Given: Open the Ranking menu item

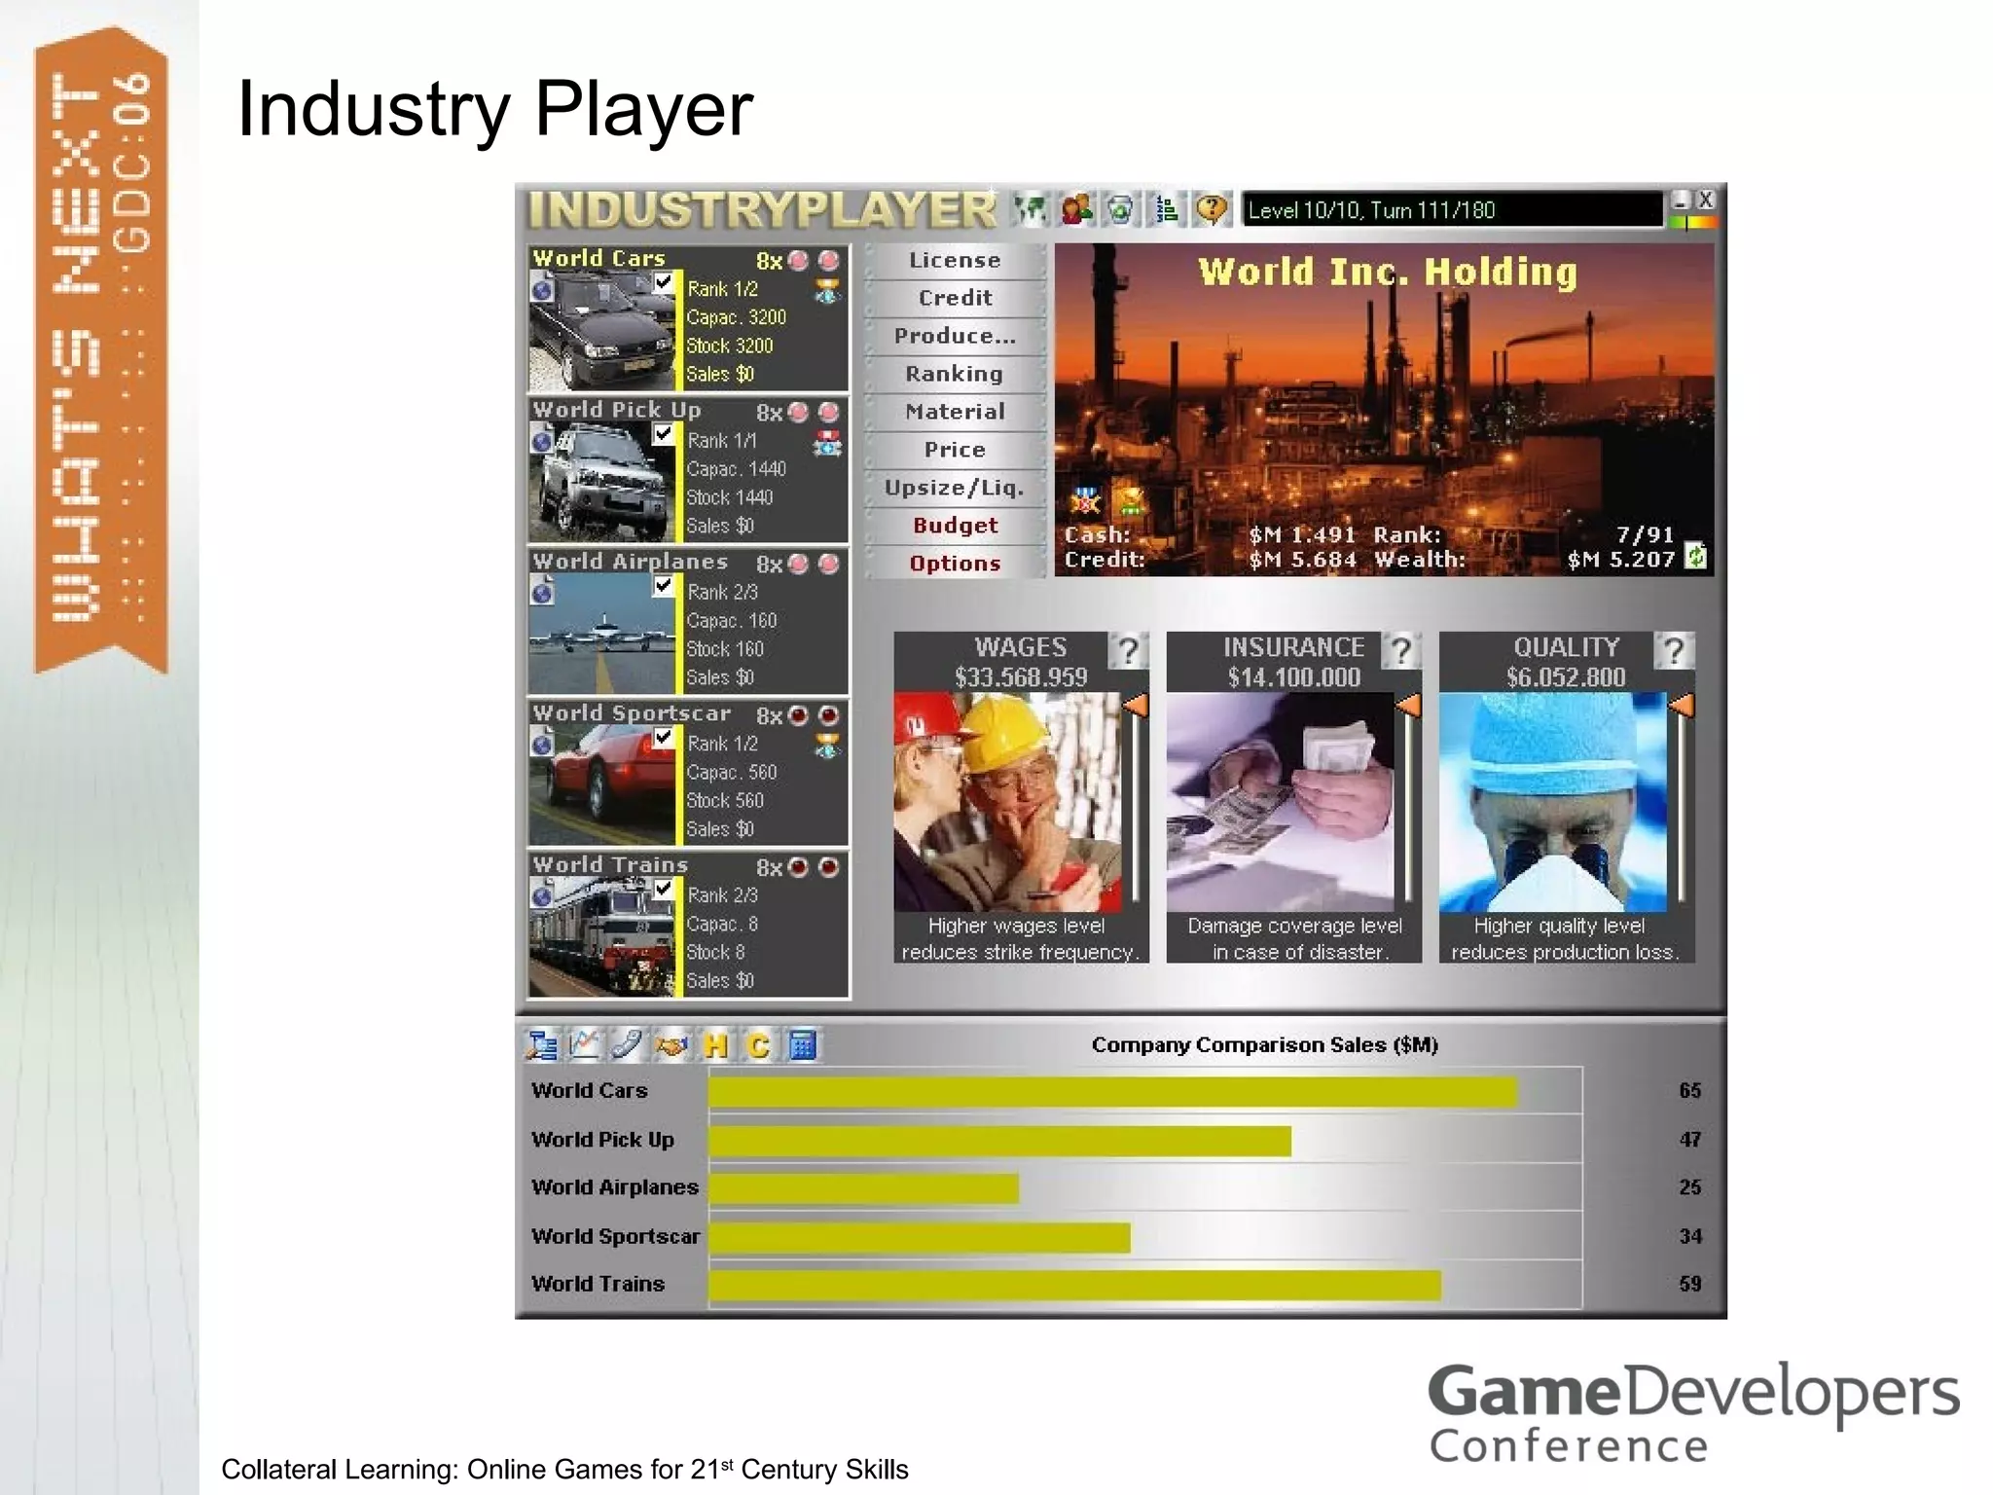Looking at the screenshot, I should tap(955, 374).
